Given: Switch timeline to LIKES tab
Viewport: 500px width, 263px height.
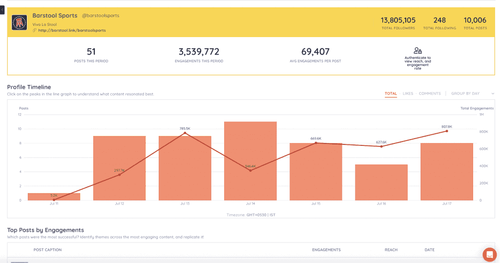Looking at the screenshot, I should pyautogui.click(x=408, y=93).
